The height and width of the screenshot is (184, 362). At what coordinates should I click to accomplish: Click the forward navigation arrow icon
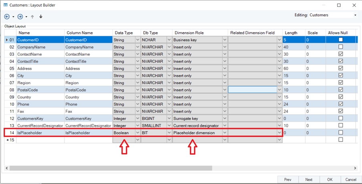tap(20, 17)
